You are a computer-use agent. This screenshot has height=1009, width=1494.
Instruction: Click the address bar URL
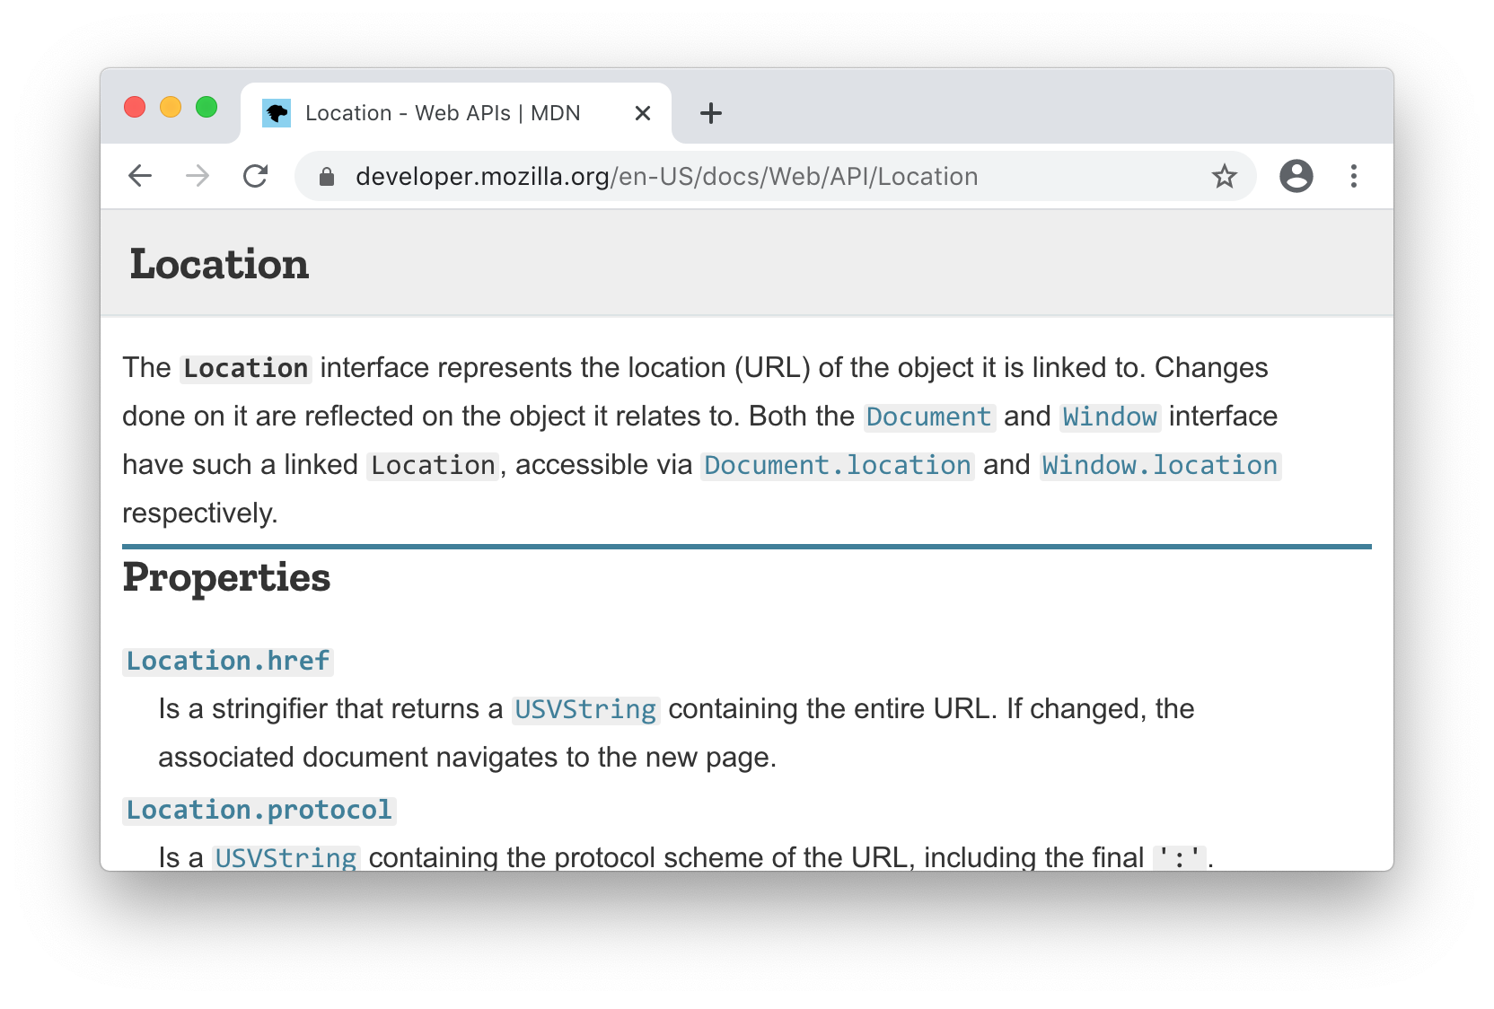click(666, 177)
